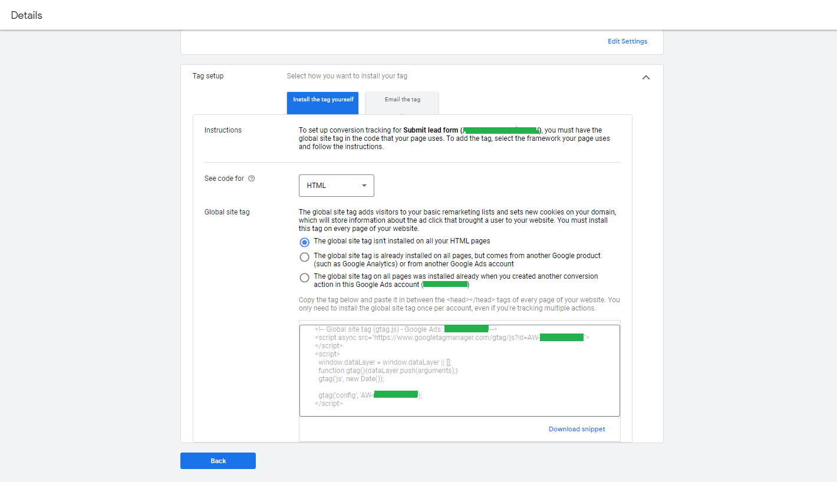Click the gtag('js', new Date()) code line
837x482 pixels.
pyautogui.click(x=351, y=379)
